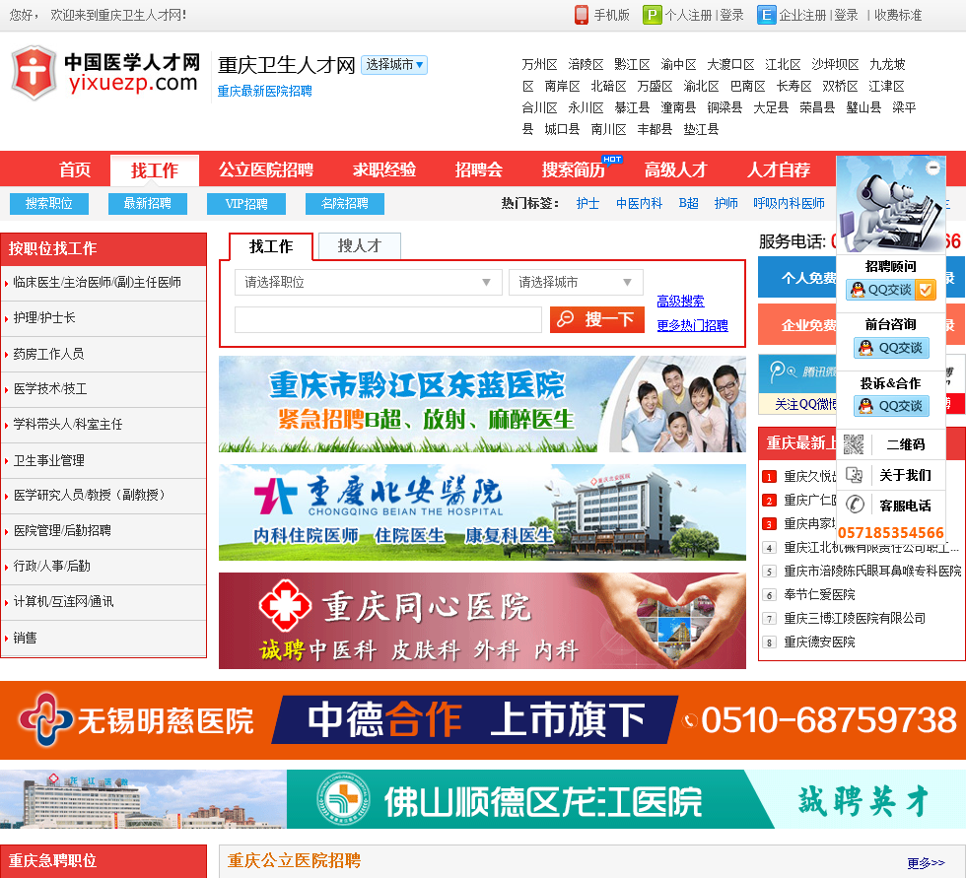966x878 pixels.
Task: Open 求职经验 navigation item
Action: point(384,169)
